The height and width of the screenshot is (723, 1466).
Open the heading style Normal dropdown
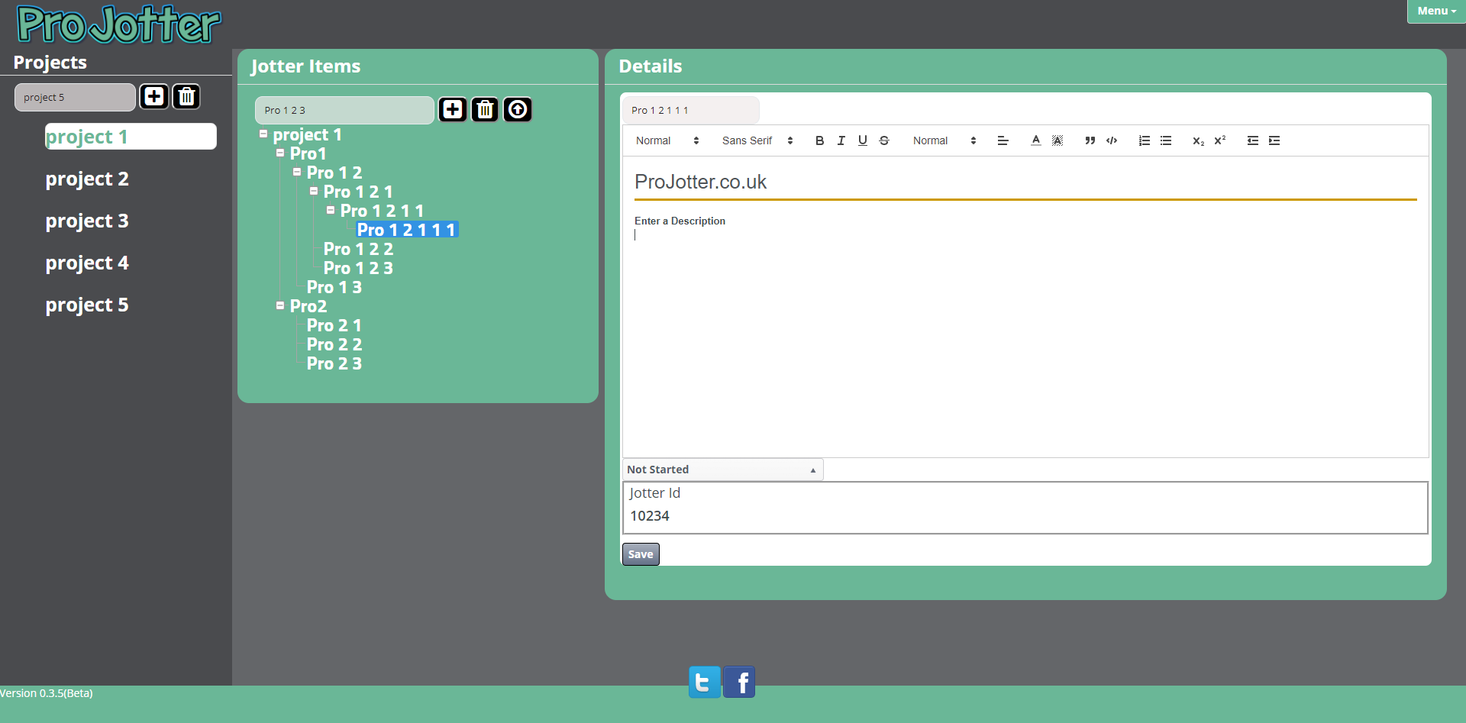click(667, 140)
